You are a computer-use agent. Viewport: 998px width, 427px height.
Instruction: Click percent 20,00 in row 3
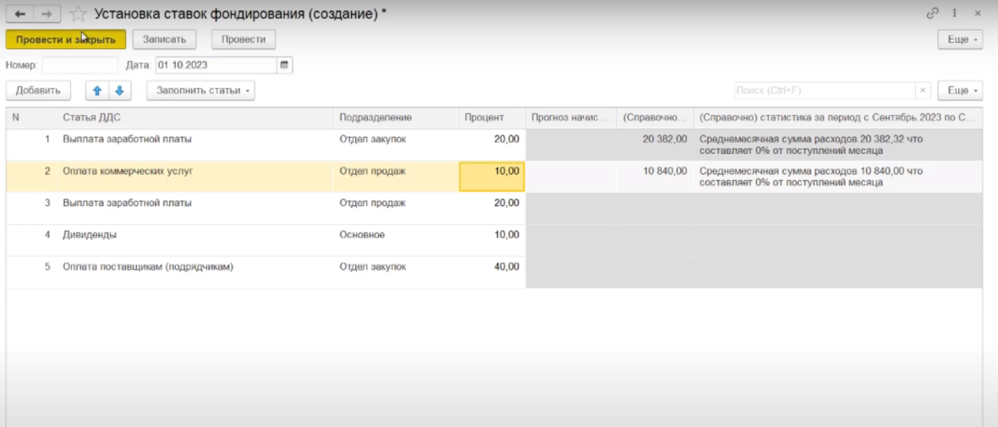[x=492, y=208]
